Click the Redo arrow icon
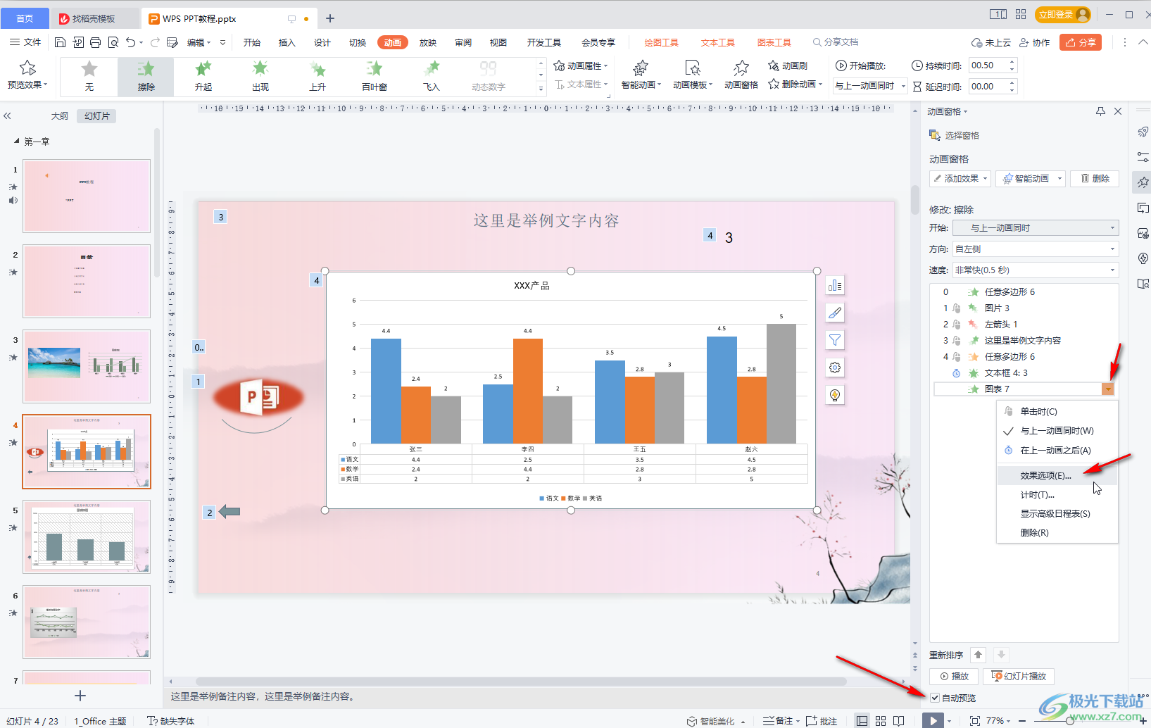This screenshot has width=1151, height=728. pos(156,42)
